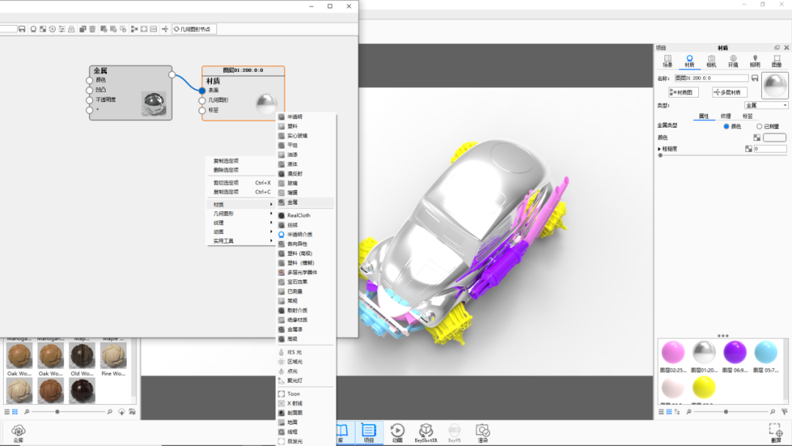Select the yellow material ball thumbnail
Screen dimensions: 792x446
point(703,388)
